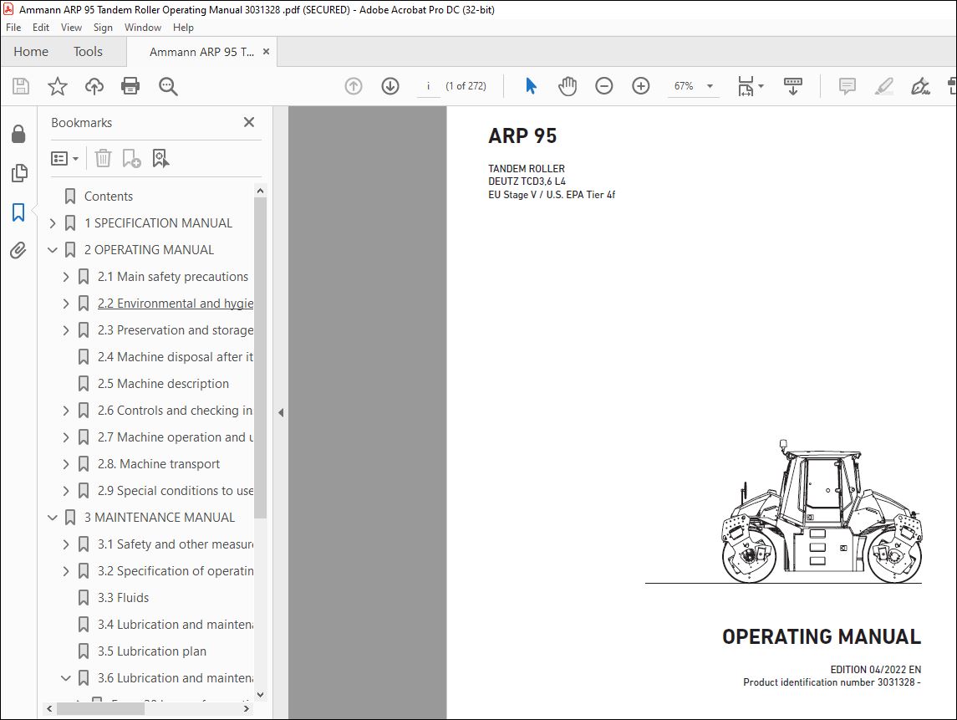Open the Contents bookmark
Screen dimensions: 957x720
[108, 197]
